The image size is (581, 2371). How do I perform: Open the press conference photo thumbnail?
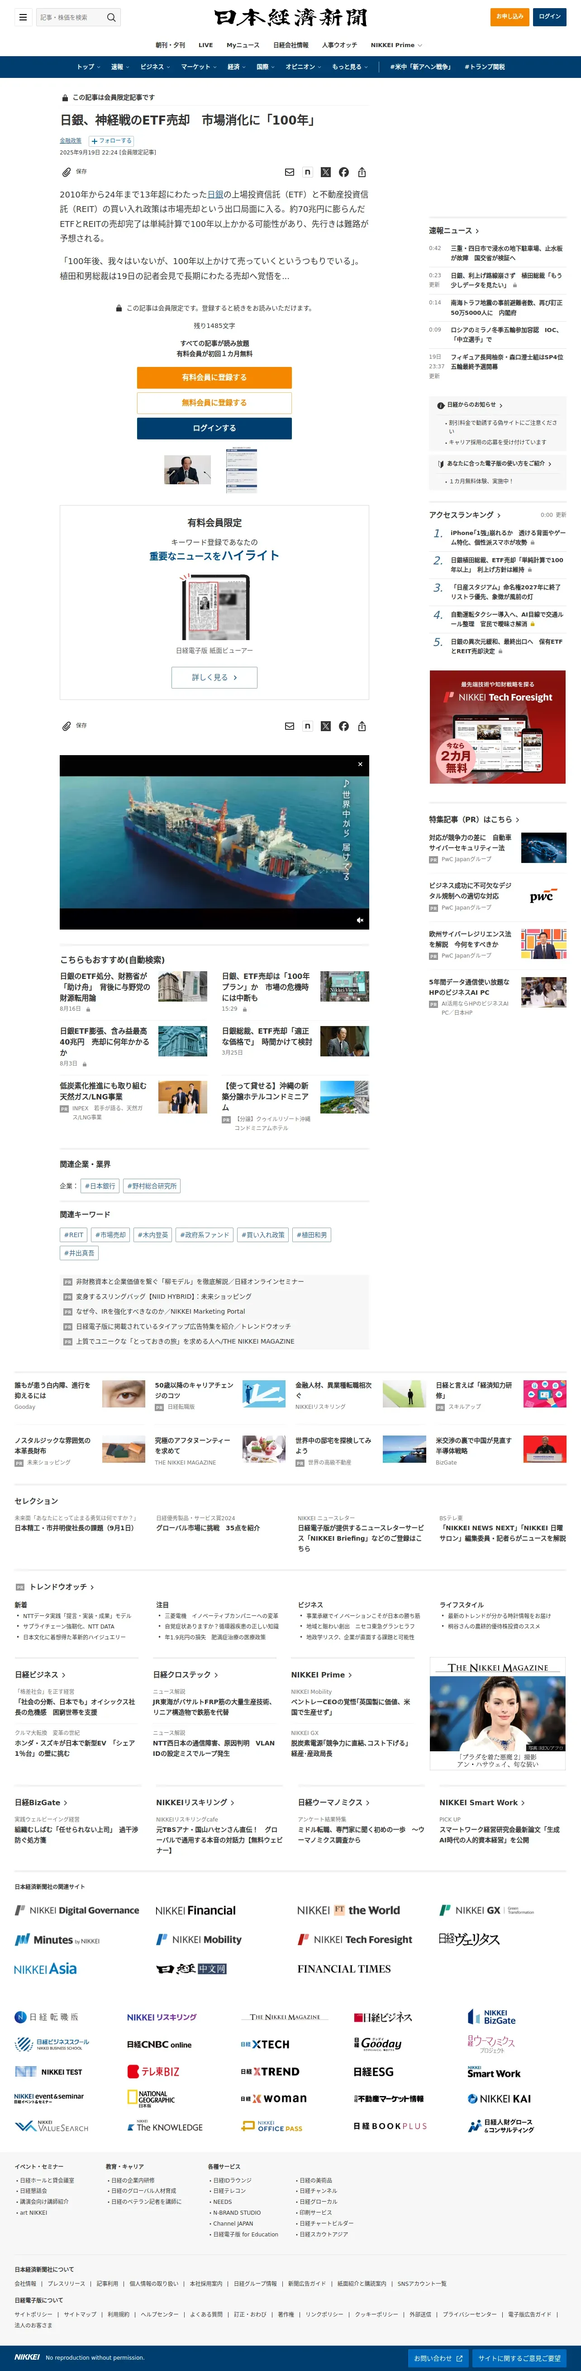[187, 469]
